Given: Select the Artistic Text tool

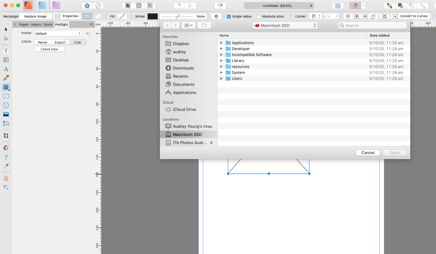Looking at the screenshot, I should [x=6, y=69].
